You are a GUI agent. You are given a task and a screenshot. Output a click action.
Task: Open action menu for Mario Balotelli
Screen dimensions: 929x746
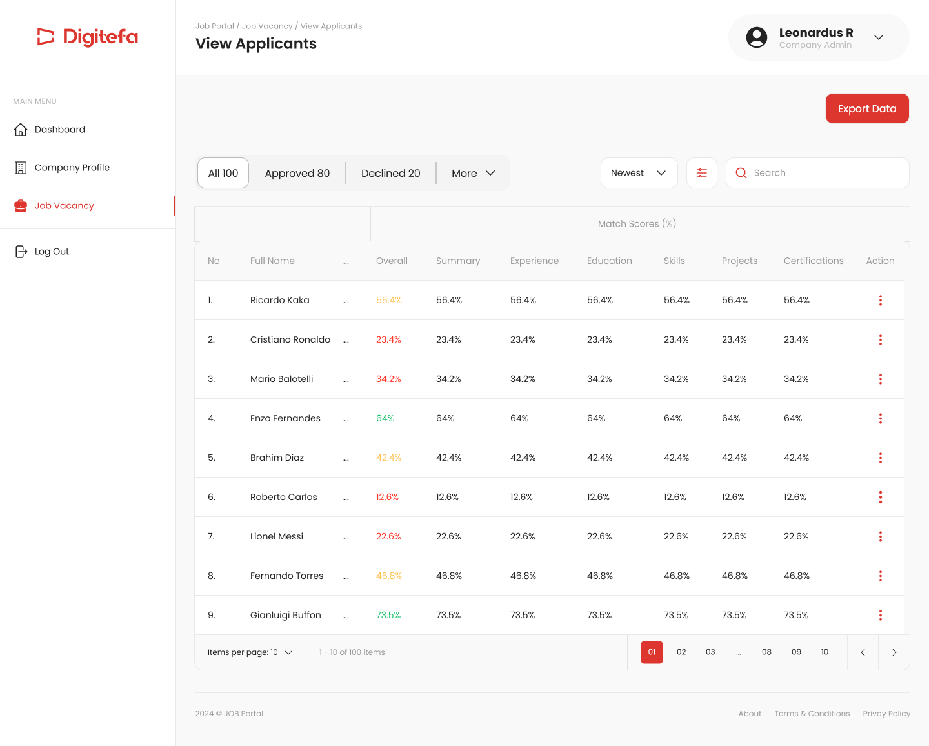click(x=881, y=379)
